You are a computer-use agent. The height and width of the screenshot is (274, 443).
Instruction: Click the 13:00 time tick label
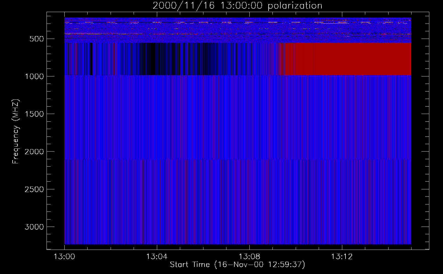click(x=64, y=257)
